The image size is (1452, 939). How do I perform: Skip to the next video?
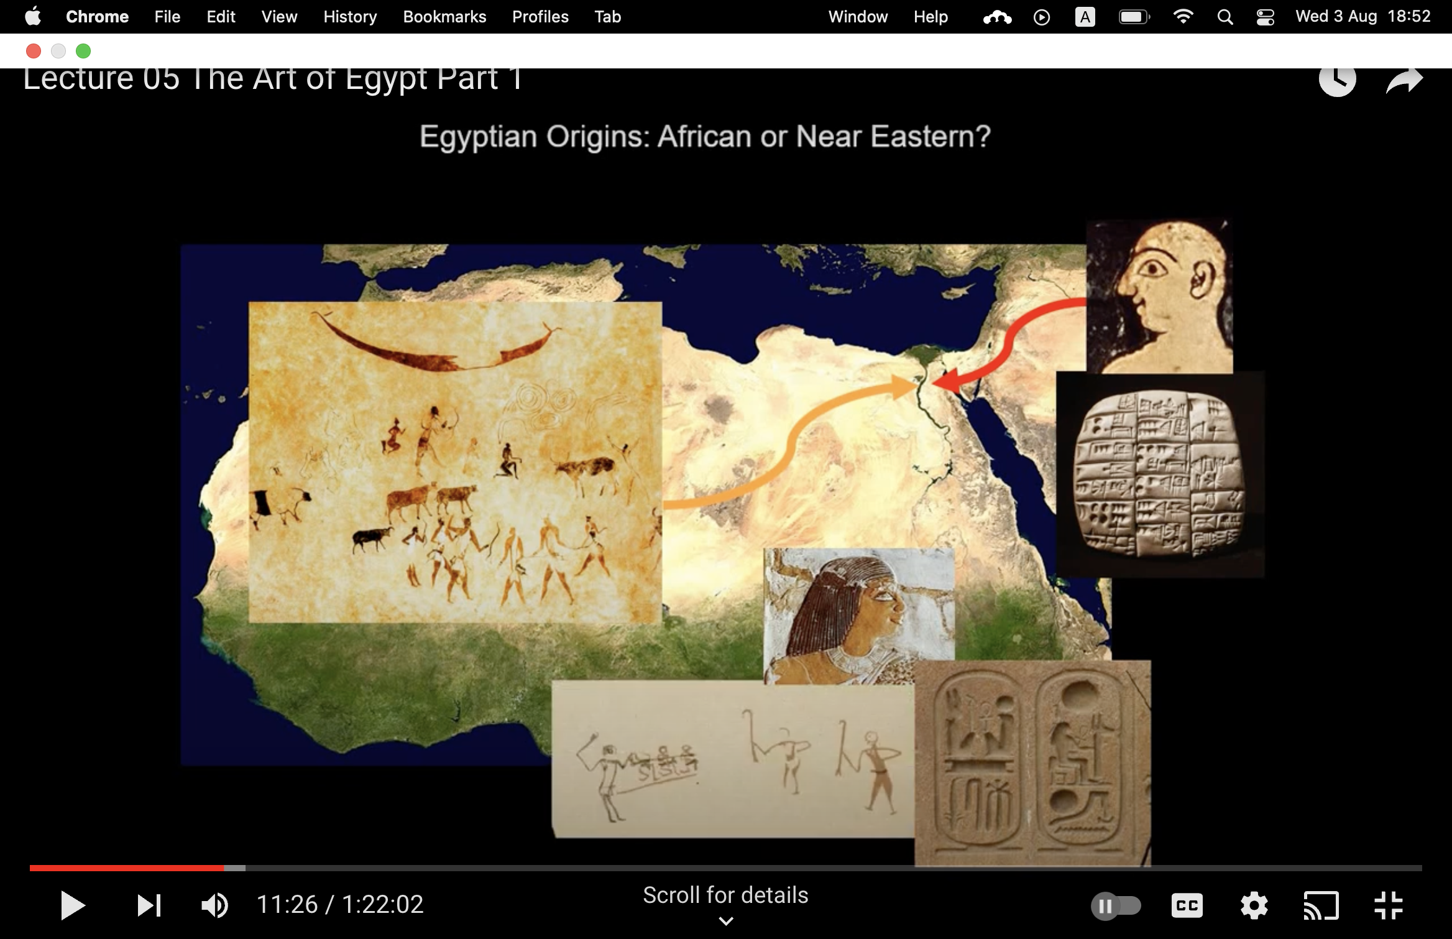tap(149, 905)
